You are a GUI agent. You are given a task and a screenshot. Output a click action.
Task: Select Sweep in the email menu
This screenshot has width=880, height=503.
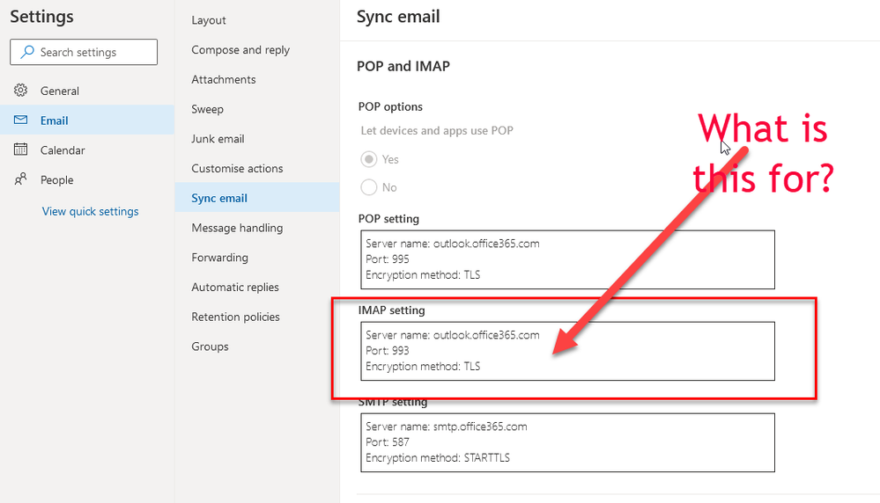208,109
